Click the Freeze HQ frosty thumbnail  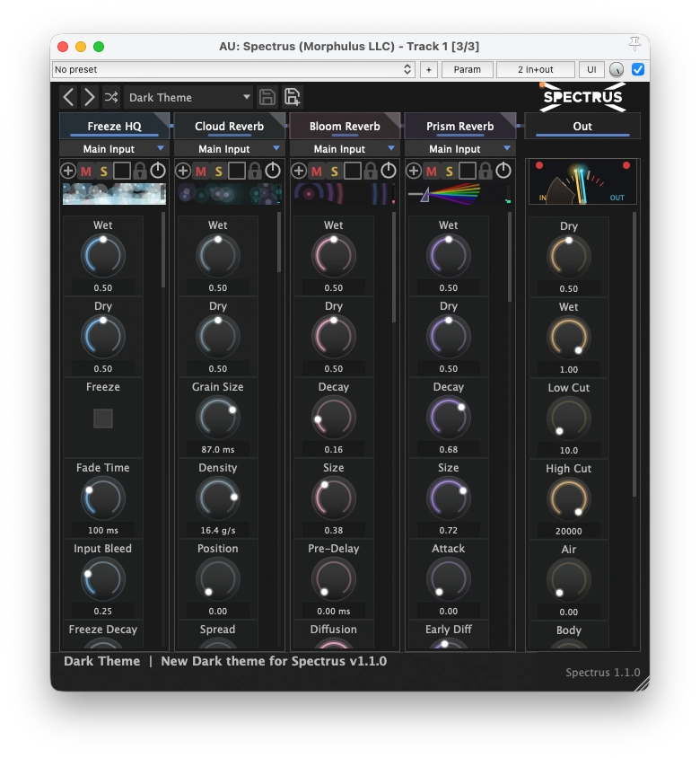[114, 194]
